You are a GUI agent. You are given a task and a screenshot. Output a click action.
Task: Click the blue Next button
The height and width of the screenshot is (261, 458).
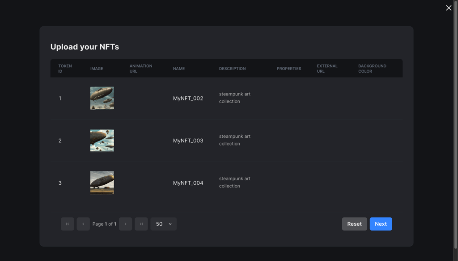click(x=381, y=224)
